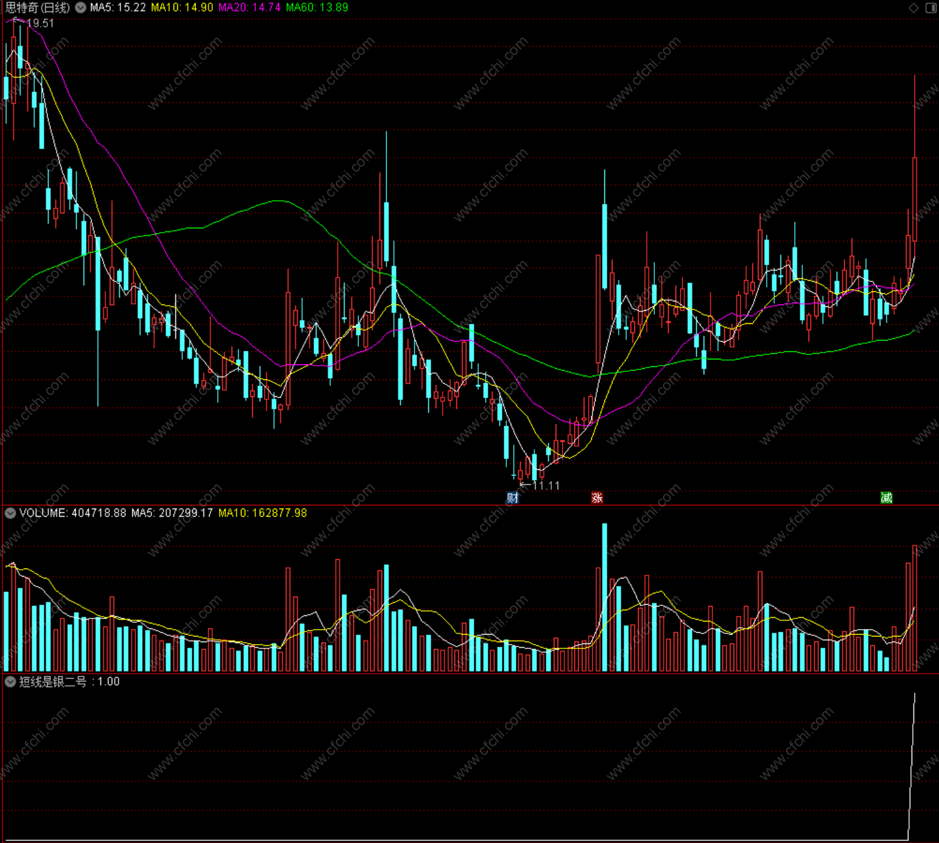Select the yellow MA10 14.90 label
Image resolution: width=939 pixels, height=843 pixels.
click(182, 7)
